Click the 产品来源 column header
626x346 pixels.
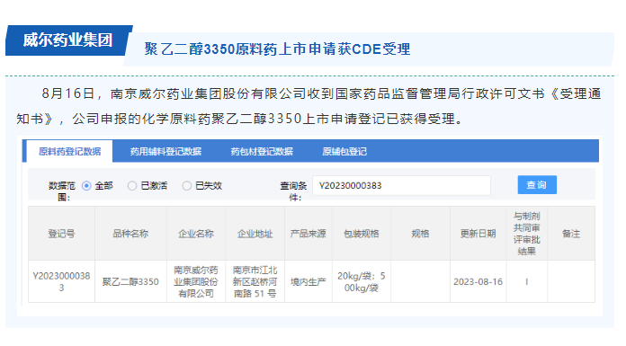point(309,234)
